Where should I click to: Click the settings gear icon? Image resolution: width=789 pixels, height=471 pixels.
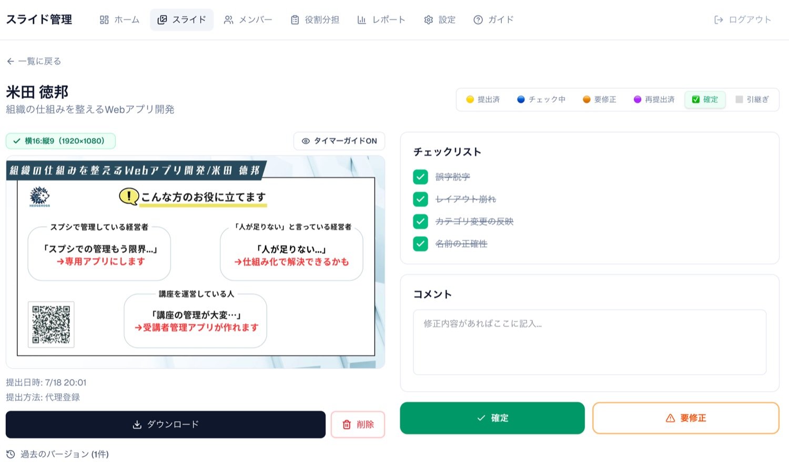click(x=428, y=20)
